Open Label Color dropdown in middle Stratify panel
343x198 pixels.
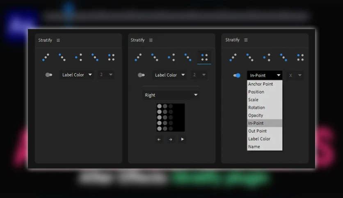coord(169,75)
